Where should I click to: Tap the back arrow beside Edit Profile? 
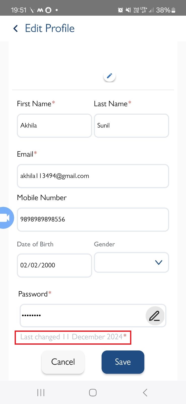pos(16,29)
